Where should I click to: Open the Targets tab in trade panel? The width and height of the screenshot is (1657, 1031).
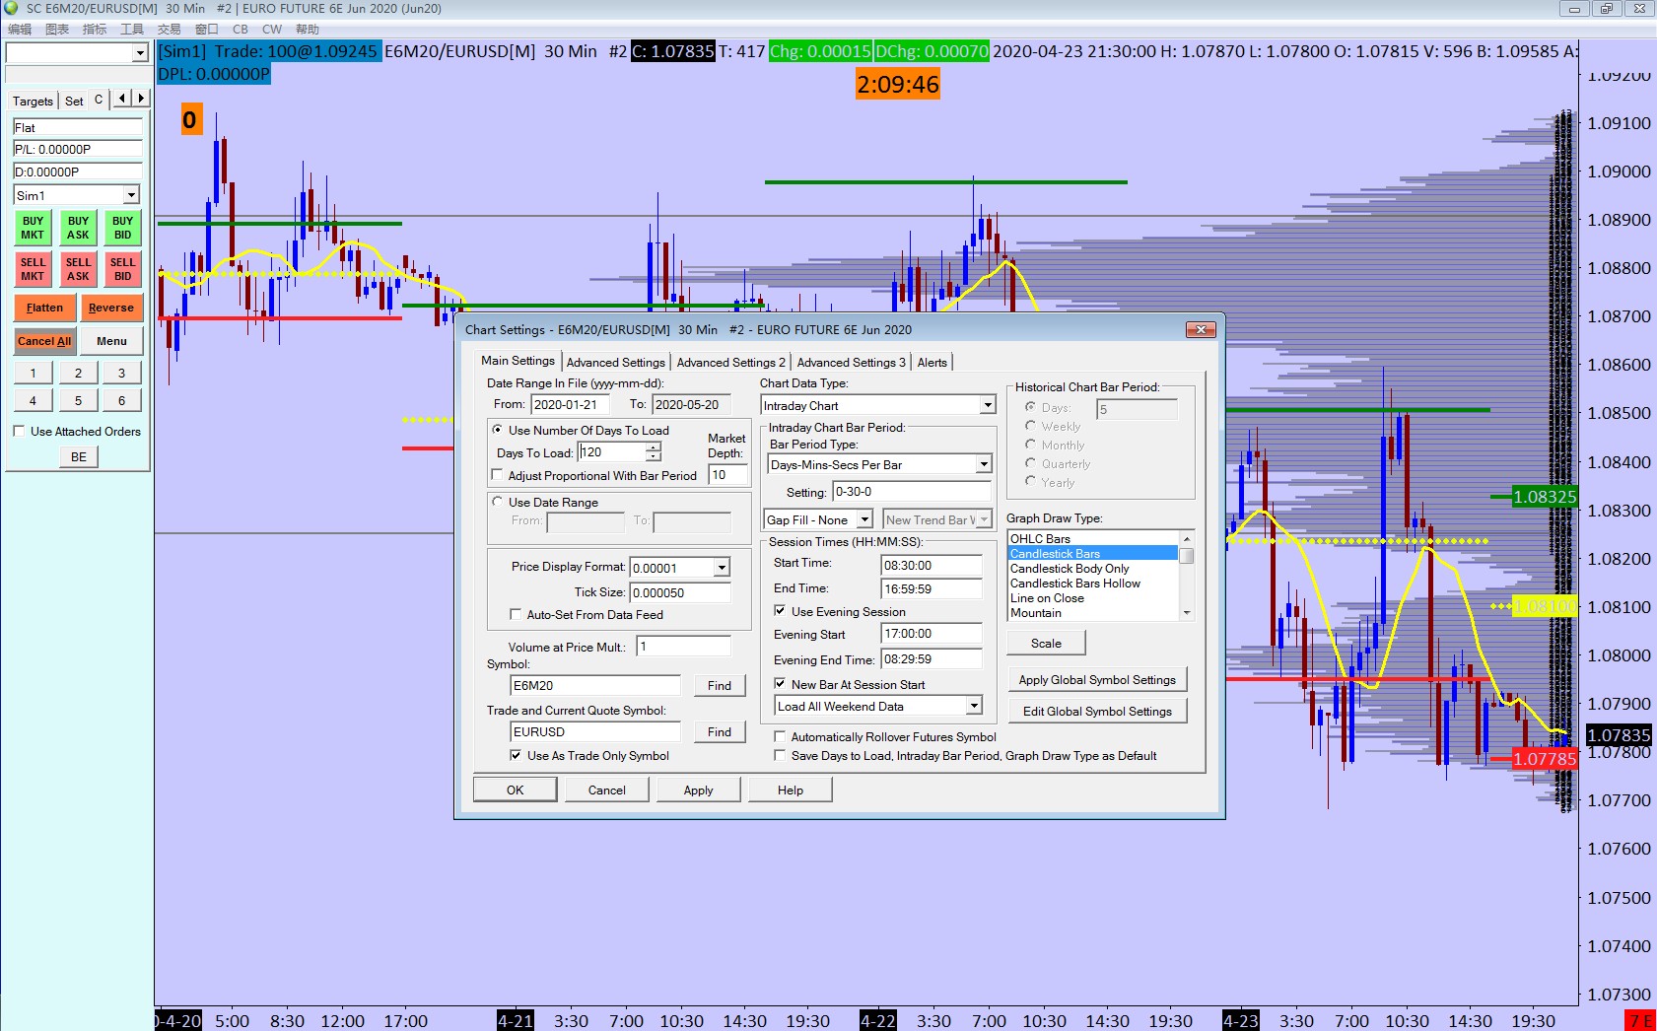[x=33, y=101]
